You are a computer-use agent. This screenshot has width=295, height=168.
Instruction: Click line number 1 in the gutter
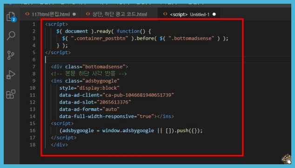coord(34,24)
